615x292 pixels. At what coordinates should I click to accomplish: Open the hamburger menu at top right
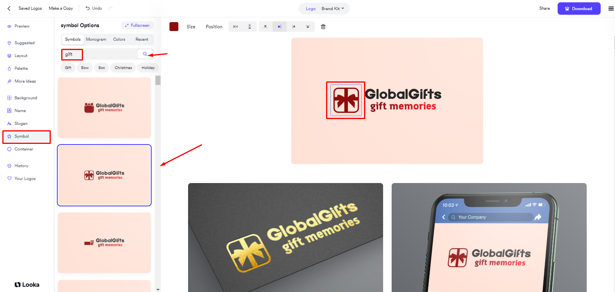tap(611, 9)
